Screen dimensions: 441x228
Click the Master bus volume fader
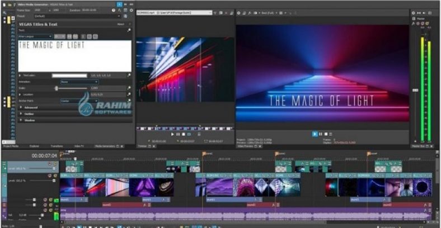415,90
